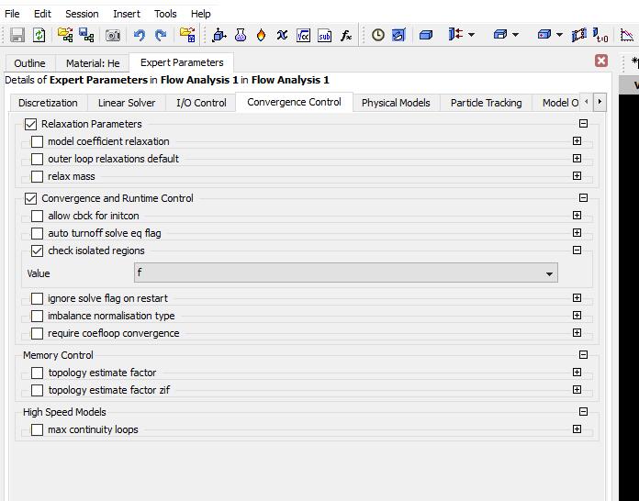Tick the relax mass checkbox
Image resolution: width=639 pixels, height=501 pixels.
click(37, 177)
